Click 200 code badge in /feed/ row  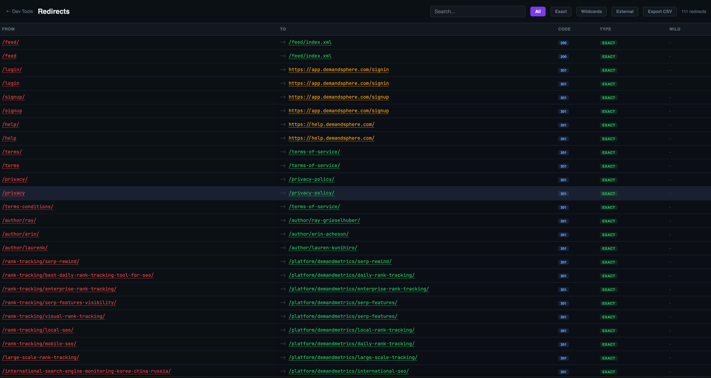(563, 43)
